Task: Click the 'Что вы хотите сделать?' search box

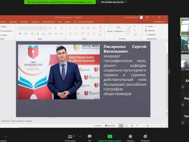Action: point(84,22)
